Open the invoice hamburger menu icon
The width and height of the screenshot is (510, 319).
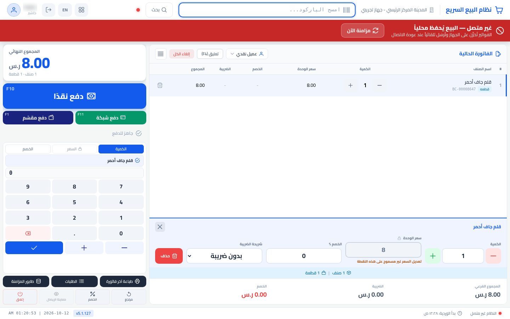tap(161, 54)
